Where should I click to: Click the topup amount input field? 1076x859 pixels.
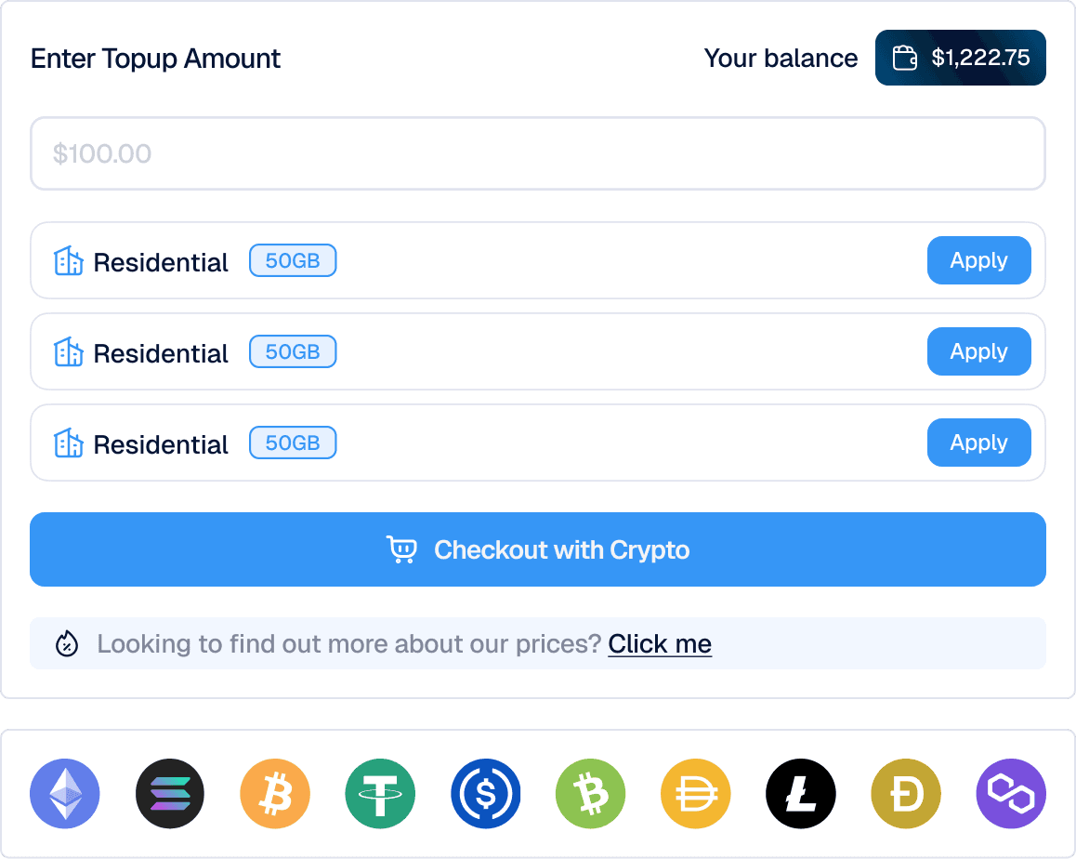tap(537, 153)
